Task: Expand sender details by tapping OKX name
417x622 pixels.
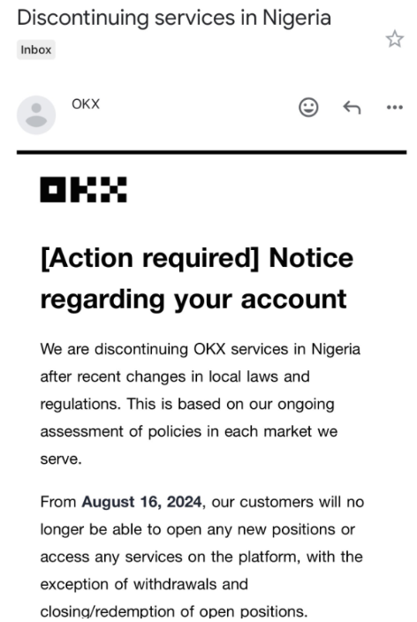Action: tap(86, 104)
